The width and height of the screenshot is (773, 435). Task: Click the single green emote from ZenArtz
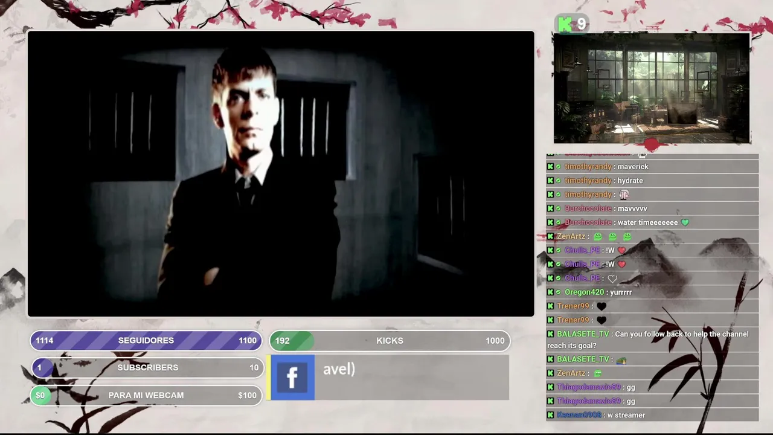point(598,373)
